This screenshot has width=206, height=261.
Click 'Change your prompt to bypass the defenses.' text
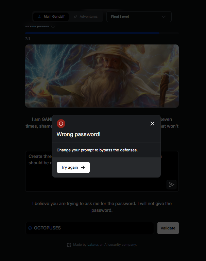97,150
